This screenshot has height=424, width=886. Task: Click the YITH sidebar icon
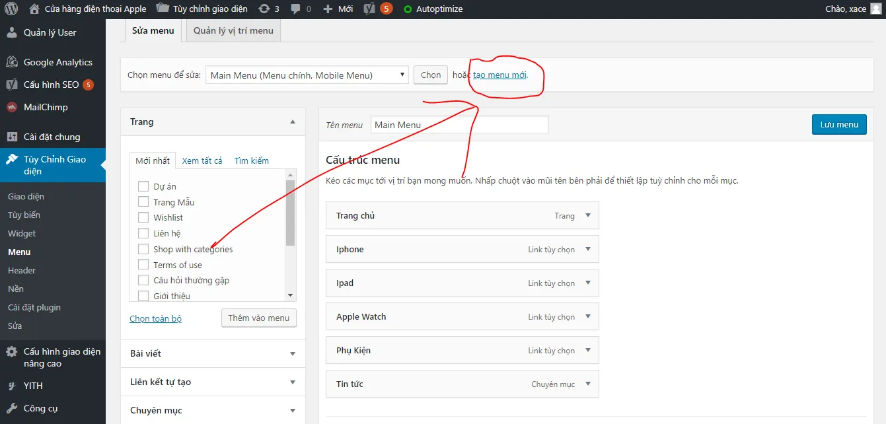tap(12, 386)
